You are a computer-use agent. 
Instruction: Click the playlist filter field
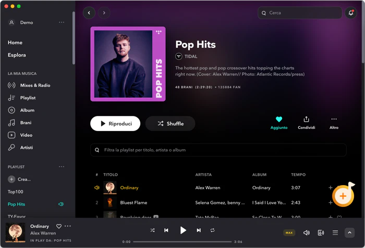point(218,150)
